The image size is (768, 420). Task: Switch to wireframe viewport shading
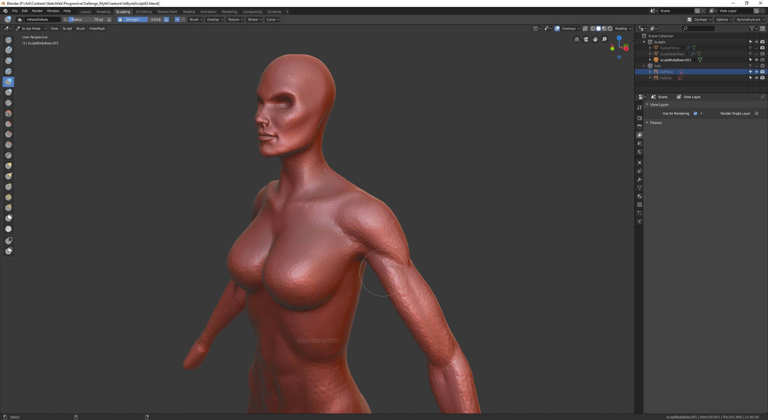coord(592,28)
